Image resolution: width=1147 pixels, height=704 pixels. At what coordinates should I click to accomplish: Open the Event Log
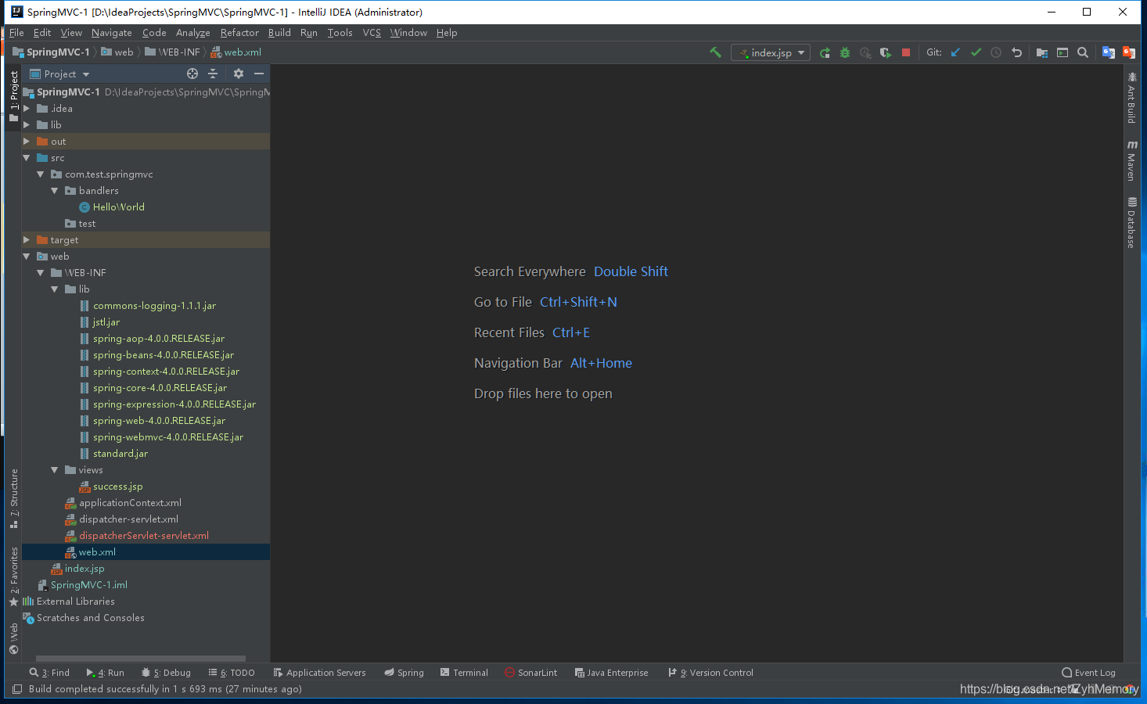1088,673
